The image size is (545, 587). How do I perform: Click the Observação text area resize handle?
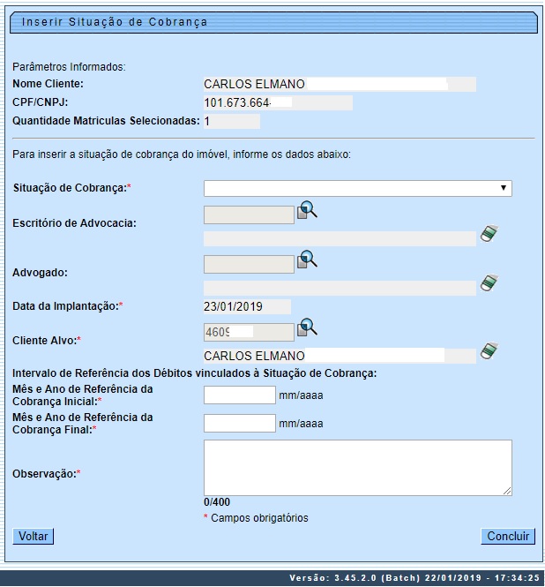(x=507, y=491)
